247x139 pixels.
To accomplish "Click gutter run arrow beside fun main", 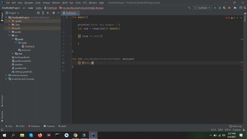I will click(67, 17).
